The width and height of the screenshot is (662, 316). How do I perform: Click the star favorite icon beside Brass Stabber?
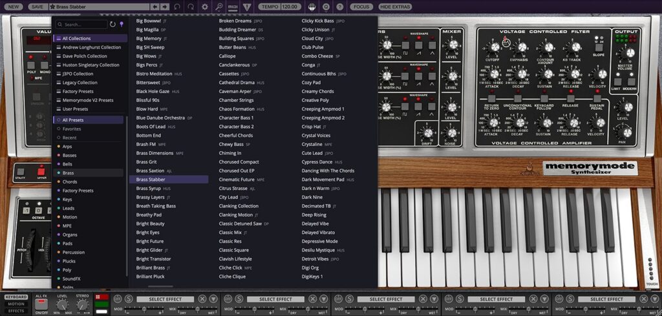(x=52, y=6)
